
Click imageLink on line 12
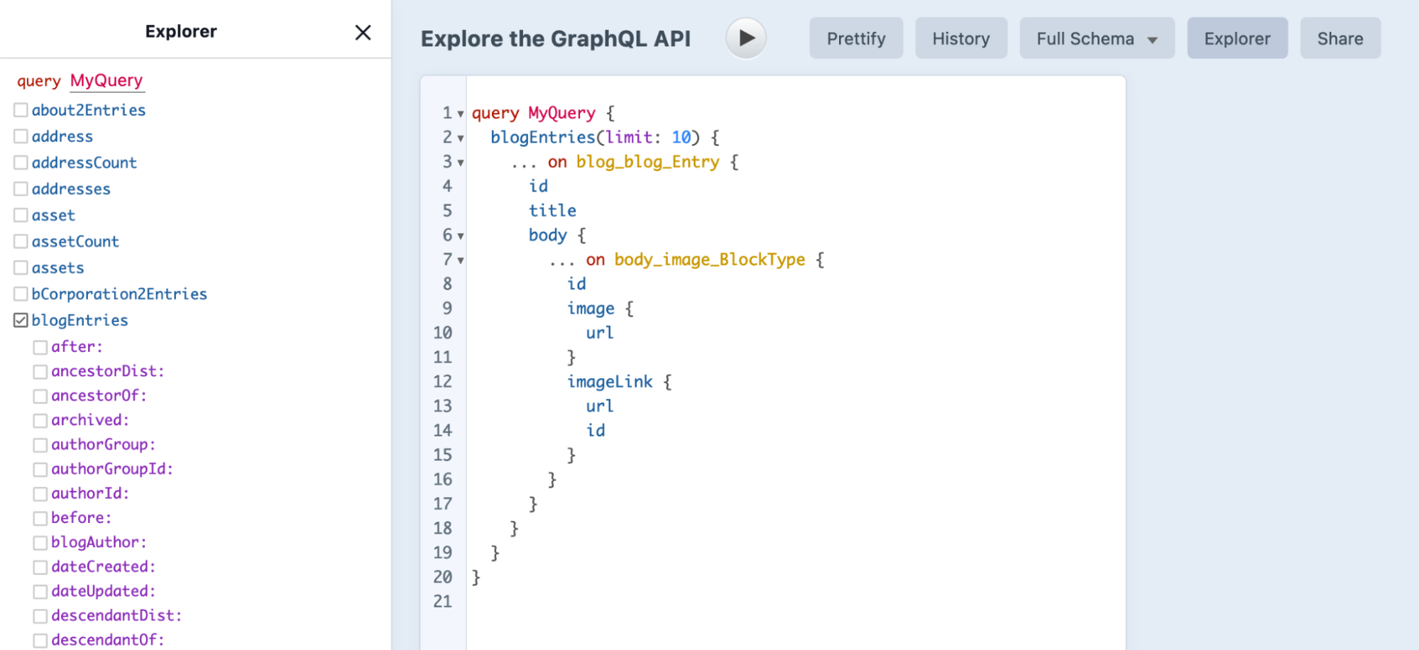coord(610,382)
